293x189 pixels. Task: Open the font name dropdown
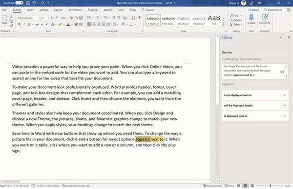coord(39,18)
